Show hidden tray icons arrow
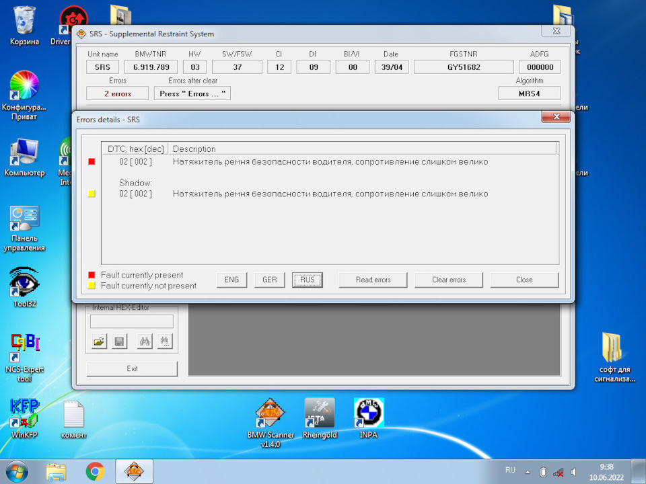Screen dimensions: 646x484 coord(528,472)
